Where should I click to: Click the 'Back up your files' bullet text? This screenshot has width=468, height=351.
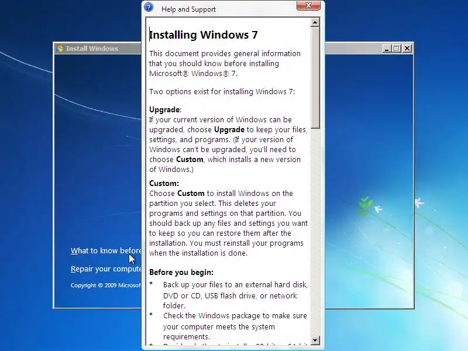(235, 295)
